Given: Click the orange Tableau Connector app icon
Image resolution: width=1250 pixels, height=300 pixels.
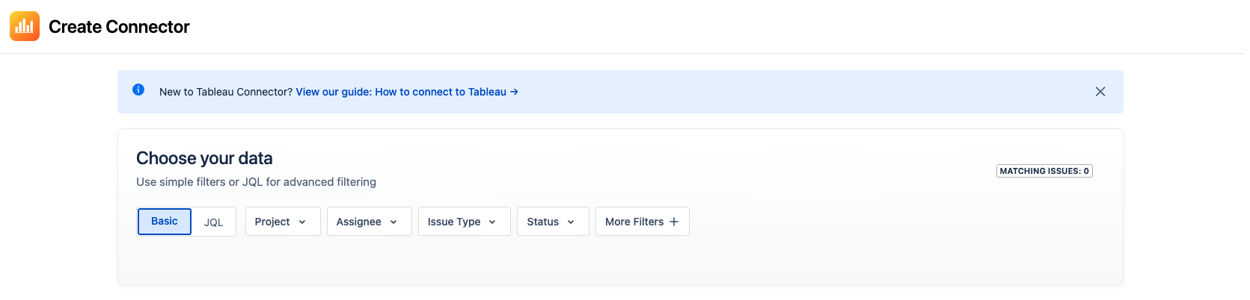Looking at the screenshot, I should coord(25,26).
